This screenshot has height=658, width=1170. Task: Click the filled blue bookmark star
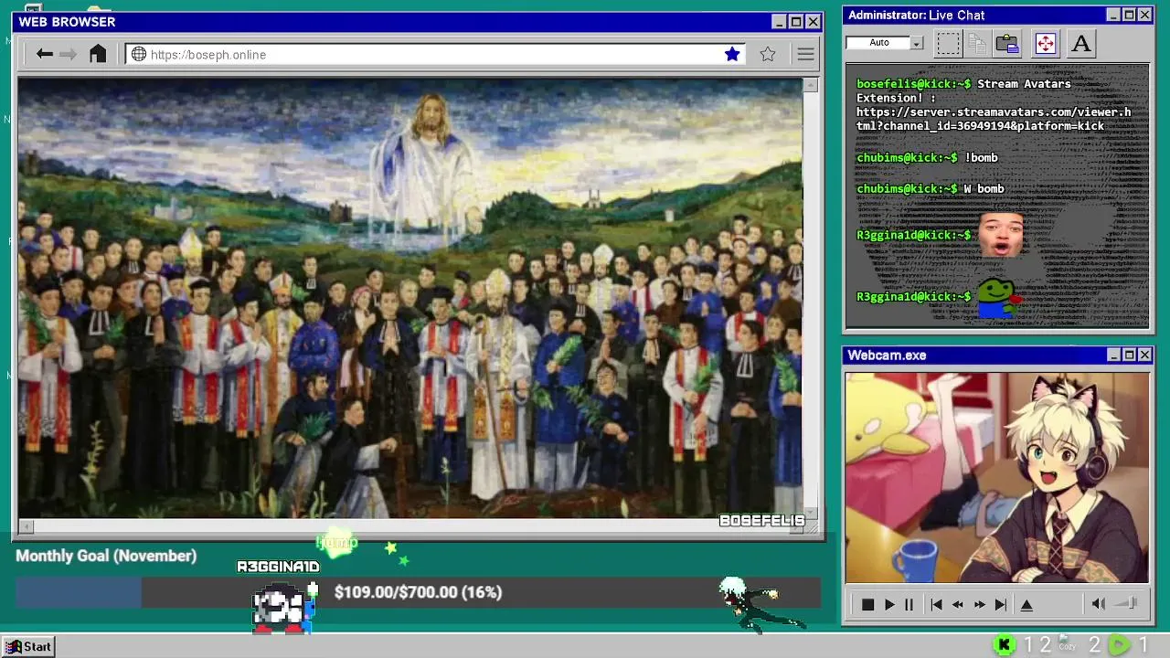[732, 54]
